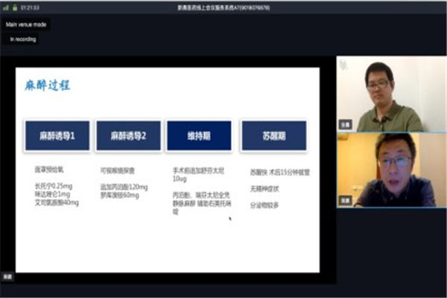Click the In recording indicator
Image resolution: width=447 pixels, height=298 pixels.
[x=22, y=39]
